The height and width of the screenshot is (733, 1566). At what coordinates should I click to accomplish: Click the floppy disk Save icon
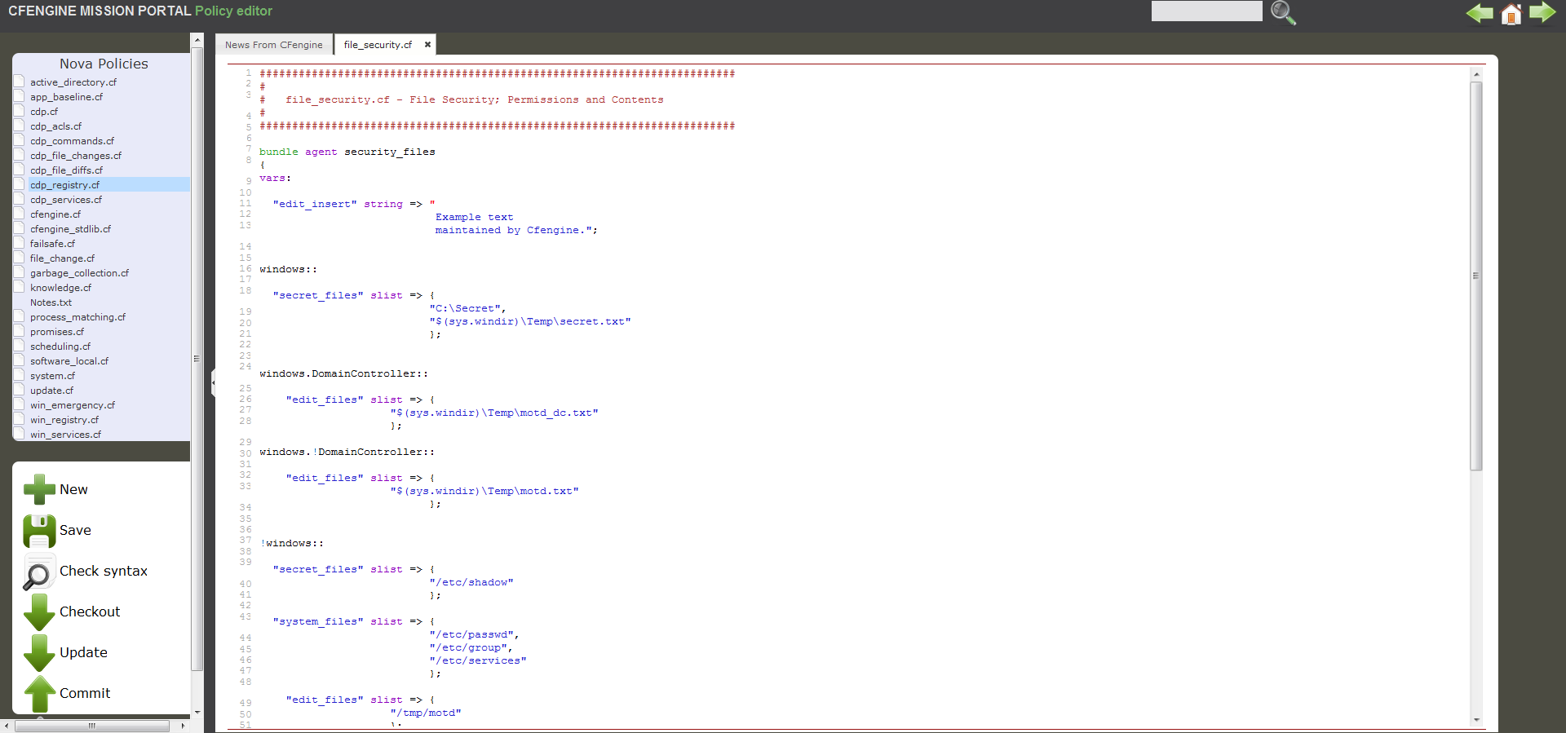[39, 531]
